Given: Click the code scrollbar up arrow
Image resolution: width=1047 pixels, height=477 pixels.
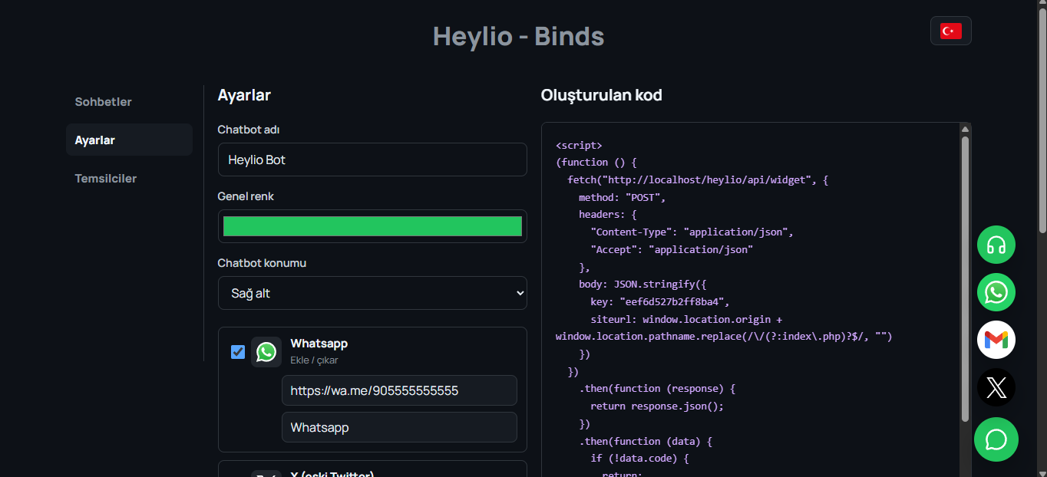Looking at the screenshot, I should [x=965, y=130].
